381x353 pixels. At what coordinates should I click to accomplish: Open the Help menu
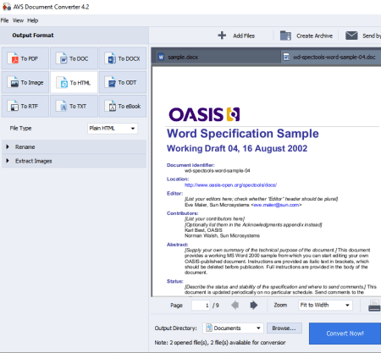[x=32, y=20]
